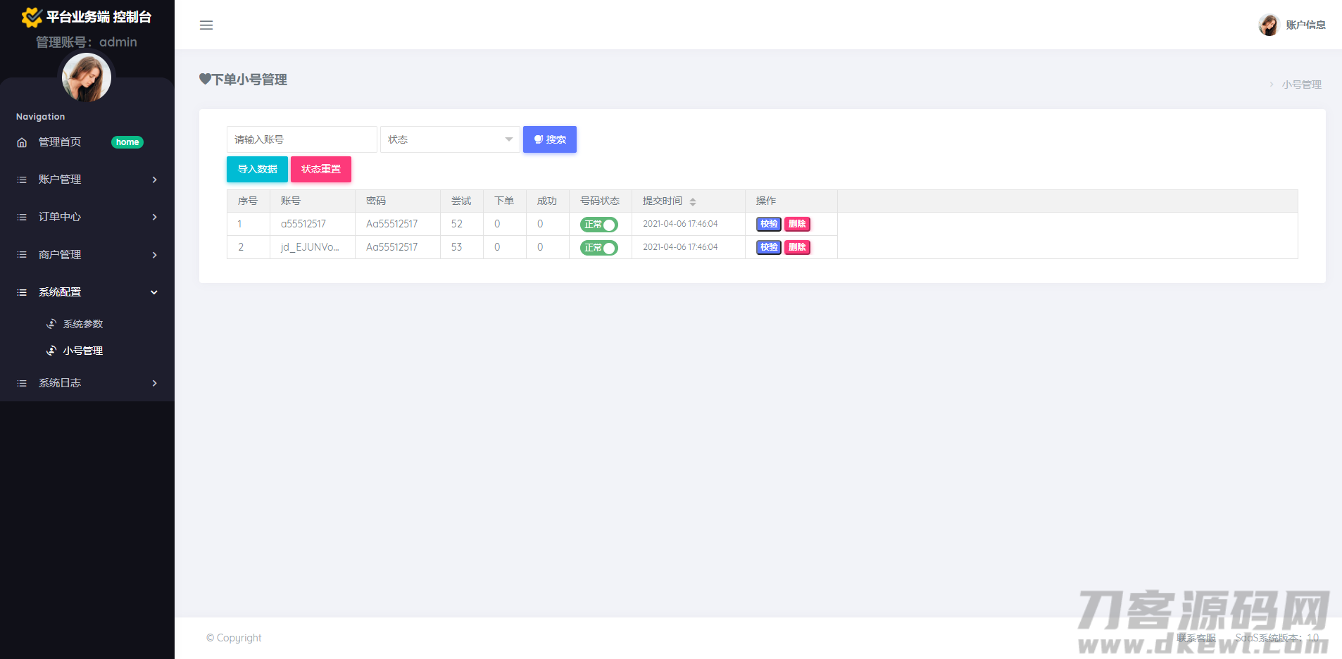This screenshot has height=659, width=1342.
Task: Expand the 系统日志 menu chevron
Action: pyautogui.click(x=154, y=383)
